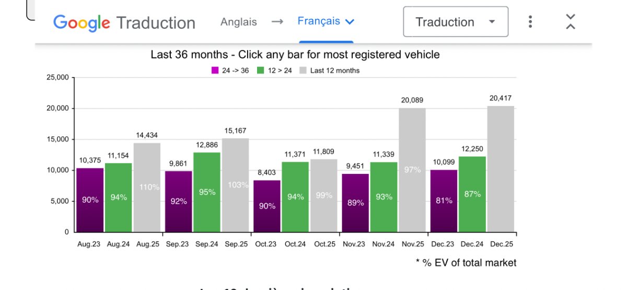Click the Sep.24 green bar
The image size is (627, 290).
pyautogui.click(x=207, y=192)
